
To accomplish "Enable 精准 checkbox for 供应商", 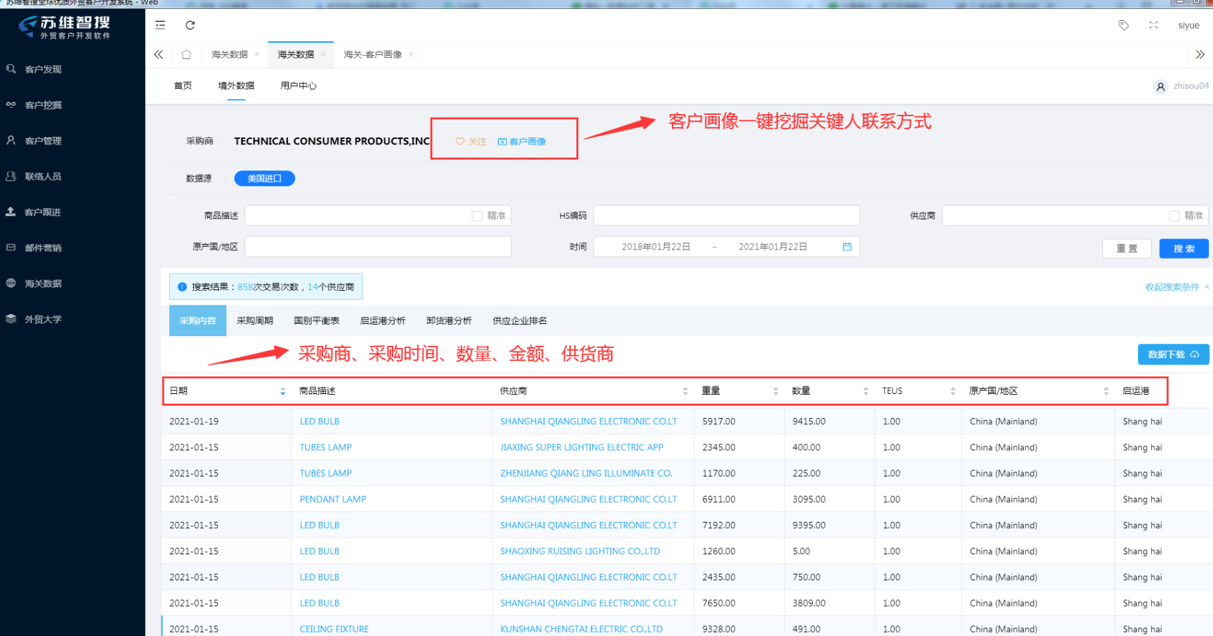I will (1174, 216).
